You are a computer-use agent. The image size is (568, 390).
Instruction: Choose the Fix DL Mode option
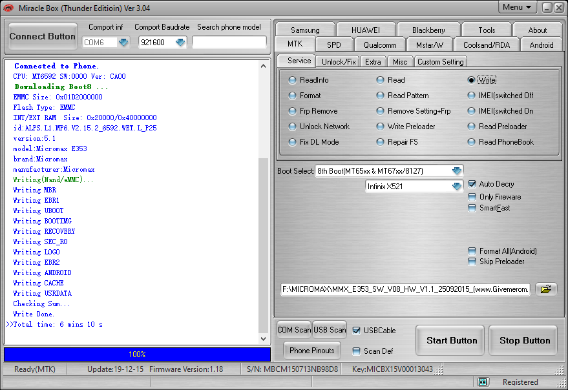pos(313,142)
